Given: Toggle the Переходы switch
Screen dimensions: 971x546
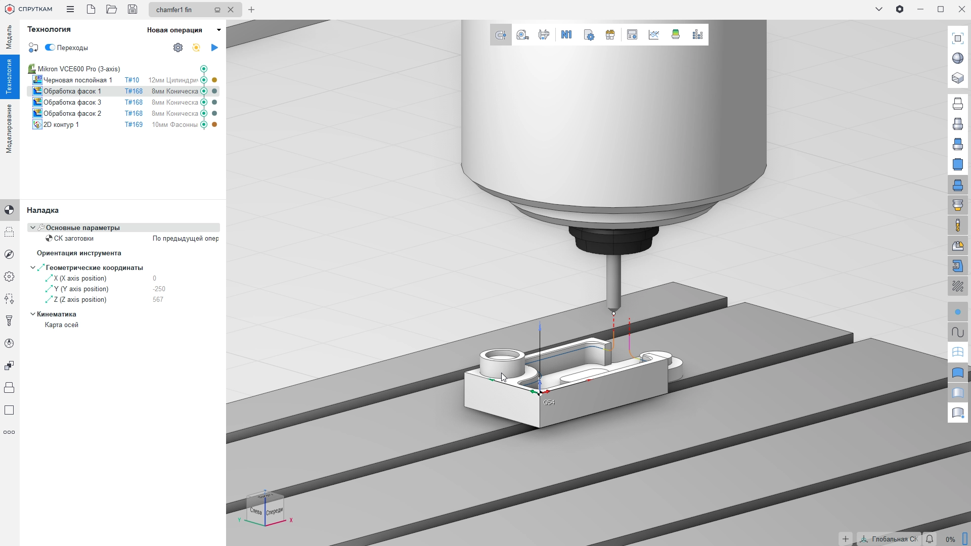Looking at the screenshot, I should click(50, 48).
